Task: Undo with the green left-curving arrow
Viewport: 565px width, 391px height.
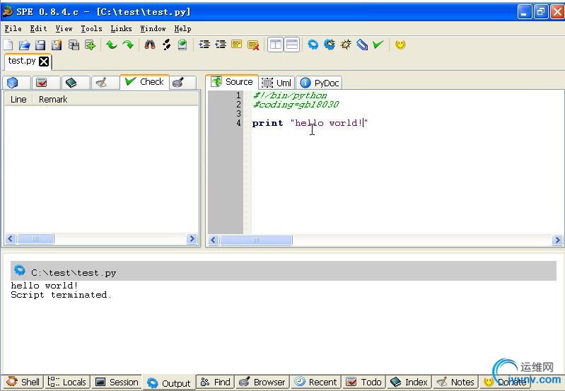Action: point(111,45)
